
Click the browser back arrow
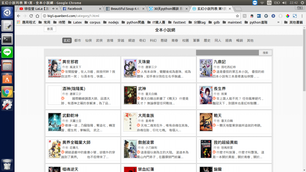pos(19,16)
